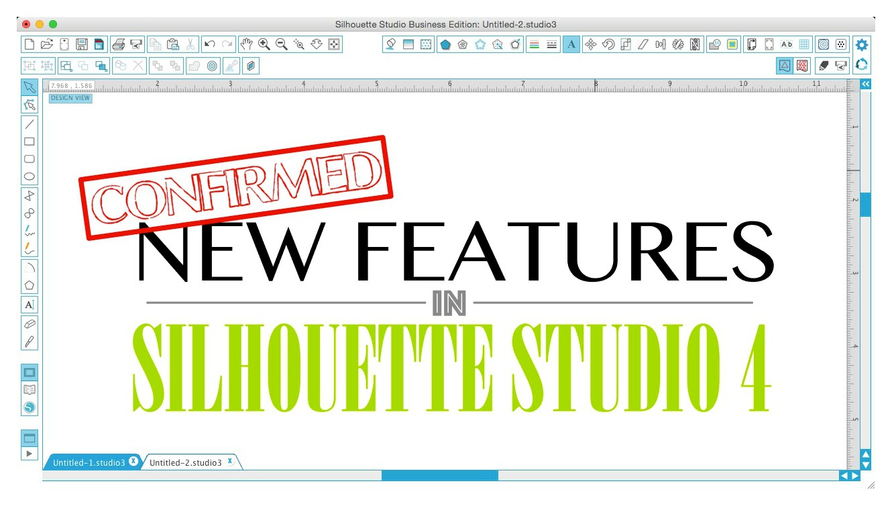The height and width of the screenshot is (506, 892).
Task: Fit design to window icon
Action: pos(334,44)
